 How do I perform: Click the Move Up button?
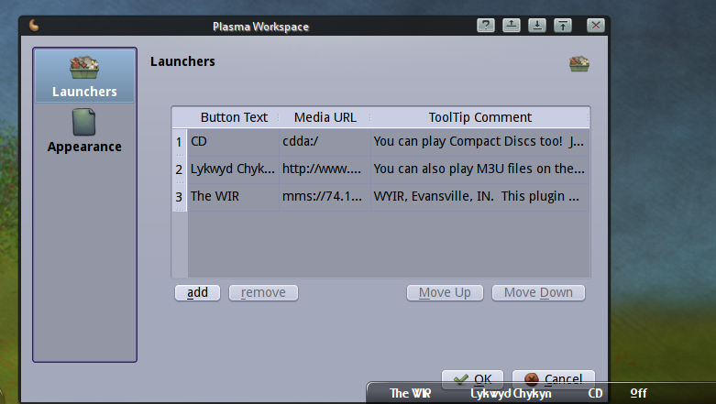coord(445,292)
